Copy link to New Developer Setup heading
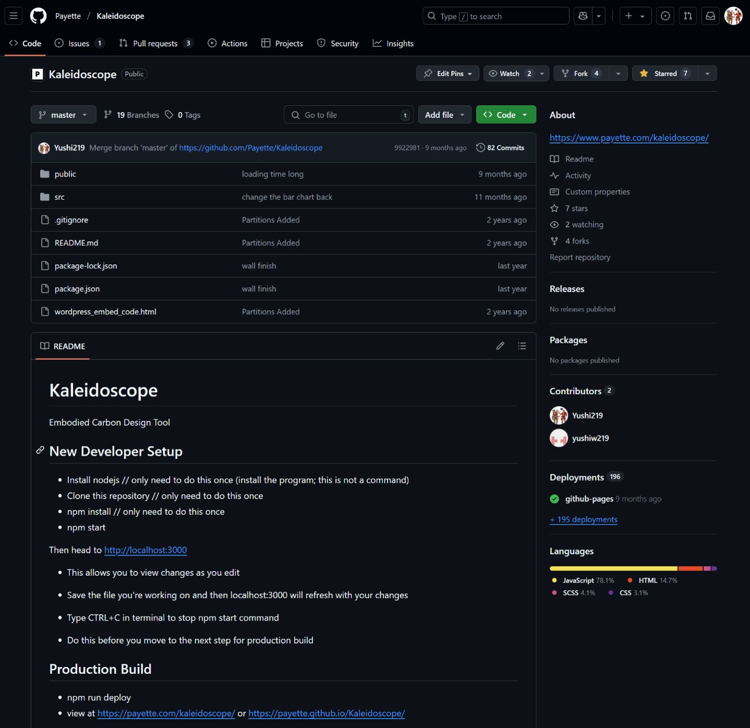Image resolution: width=750 pixels, height=728 pixels. (x=40, y=450)
